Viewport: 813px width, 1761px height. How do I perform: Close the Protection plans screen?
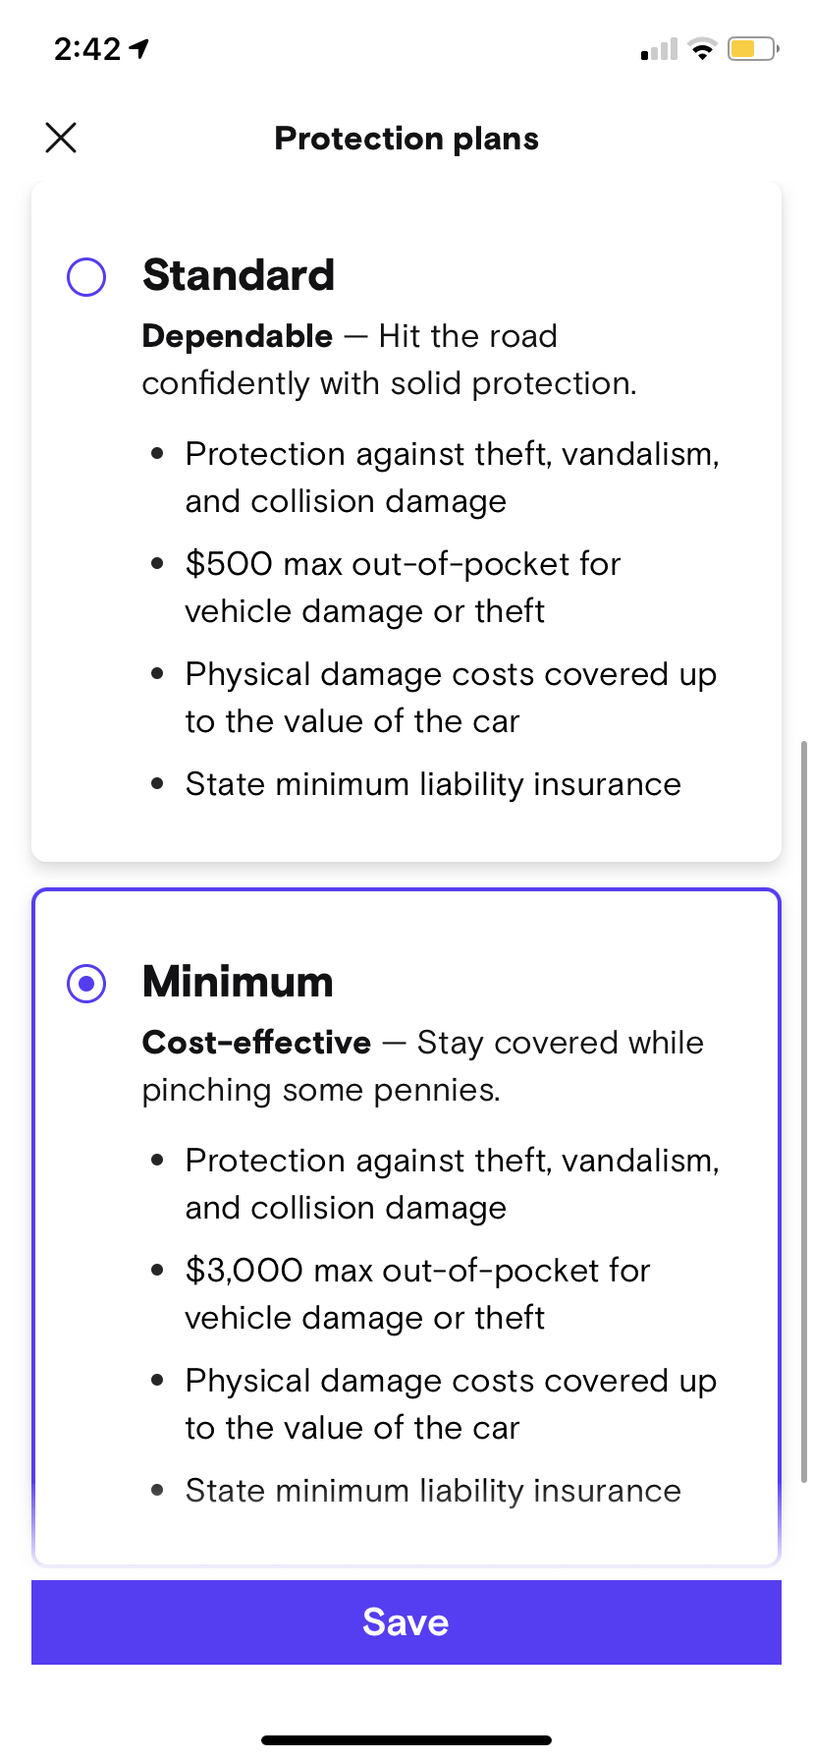(61, 138)
